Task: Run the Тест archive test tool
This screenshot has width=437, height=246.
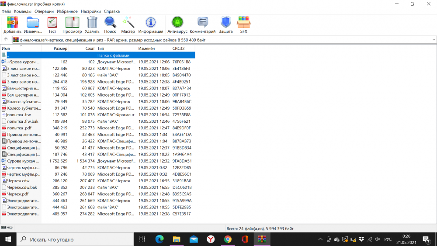Action: [52, 23]
